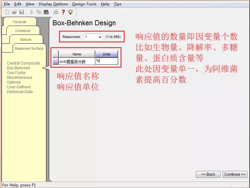Open the Tips menu
The width and height of the screenshot is (250, 188).
(118, 4)
